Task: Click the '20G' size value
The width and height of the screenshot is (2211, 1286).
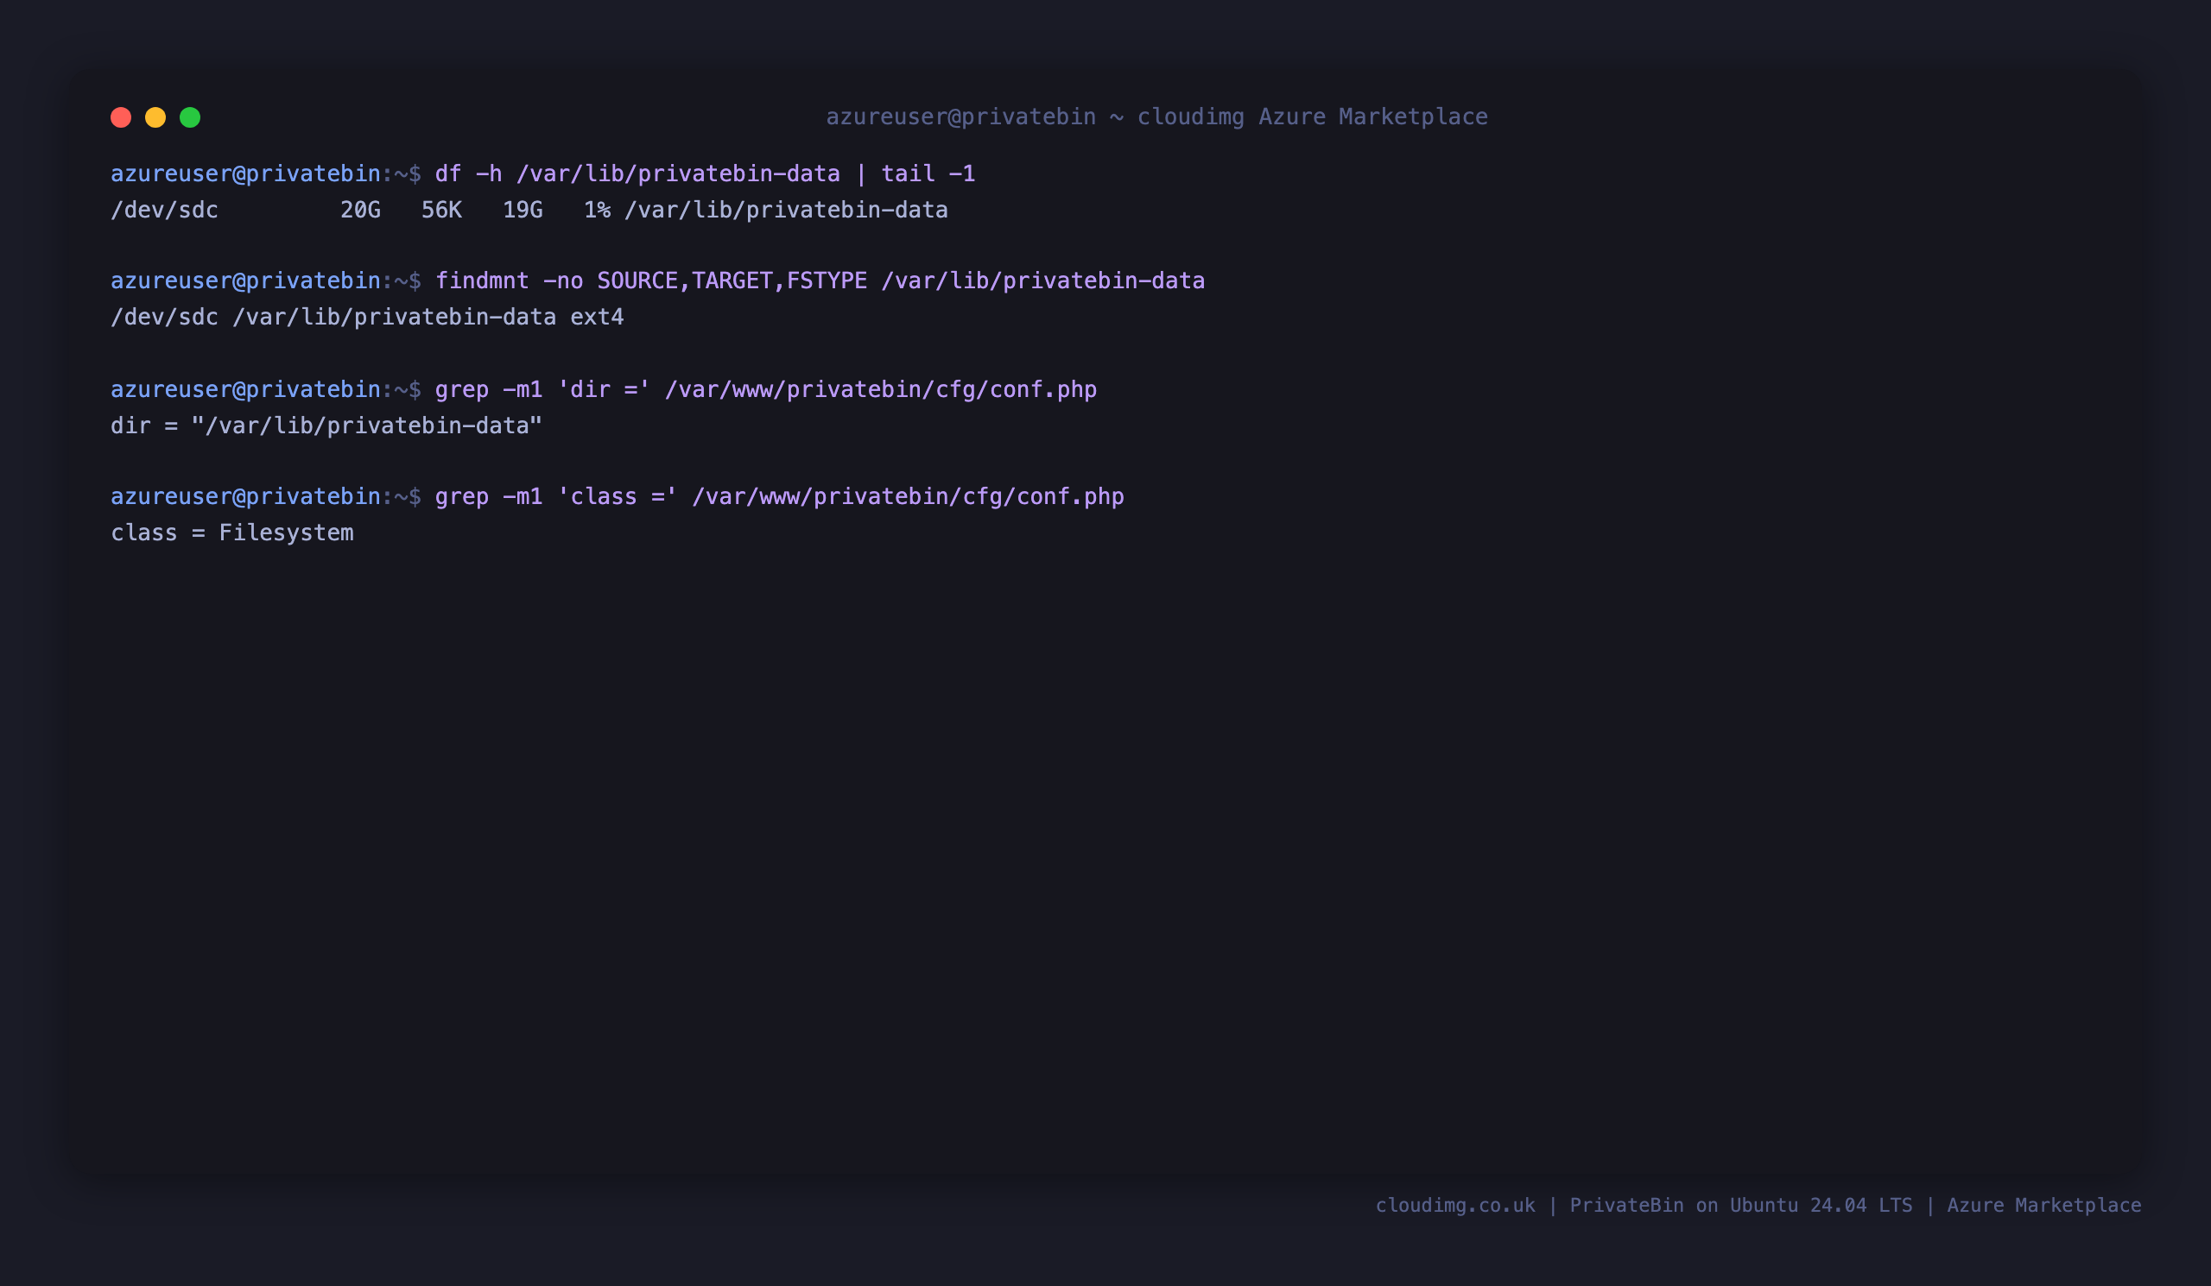Action: coord(361,211)
